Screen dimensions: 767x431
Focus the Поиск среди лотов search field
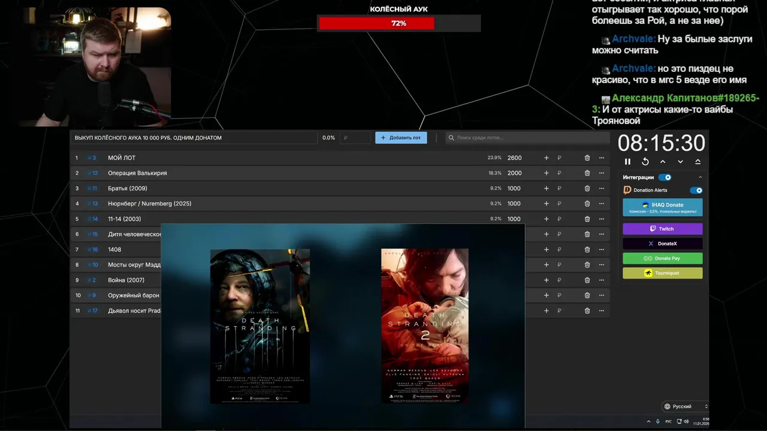[x=527, y=138]
